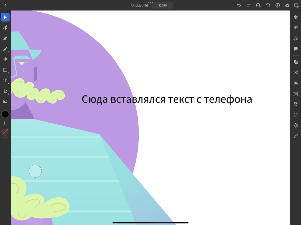Open the linked files chain icon
This screenshot has width=301, height=225.
(296, 136)
